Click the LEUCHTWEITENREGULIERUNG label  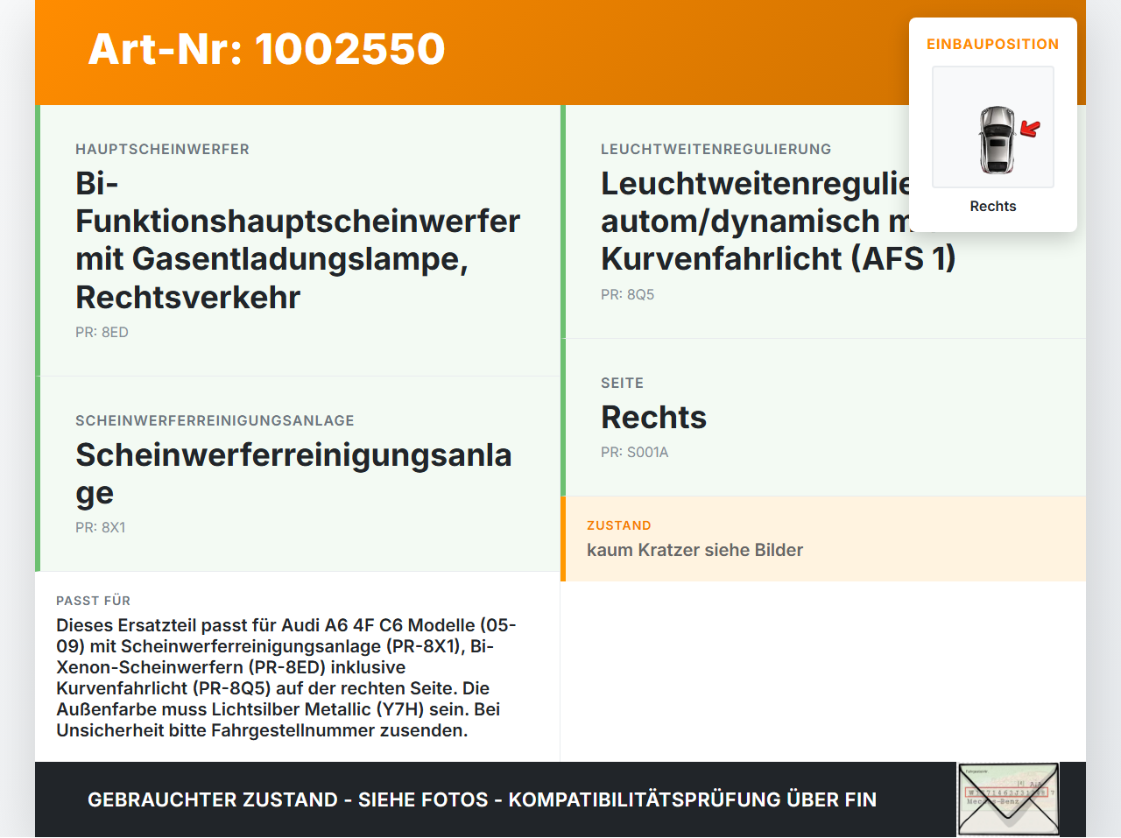click(716, 149)
